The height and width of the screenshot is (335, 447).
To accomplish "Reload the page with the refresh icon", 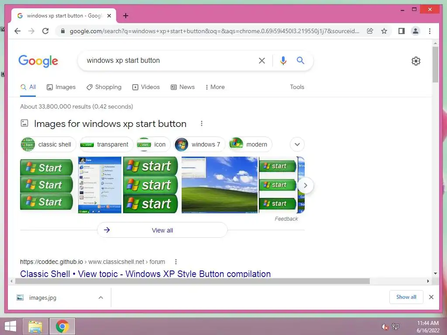I will point(45,31).
